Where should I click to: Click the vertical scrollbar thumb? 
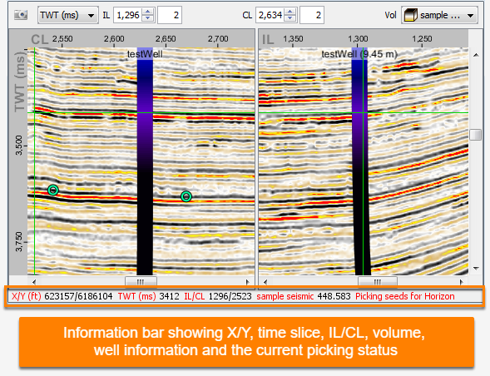[x=476, y=135]
